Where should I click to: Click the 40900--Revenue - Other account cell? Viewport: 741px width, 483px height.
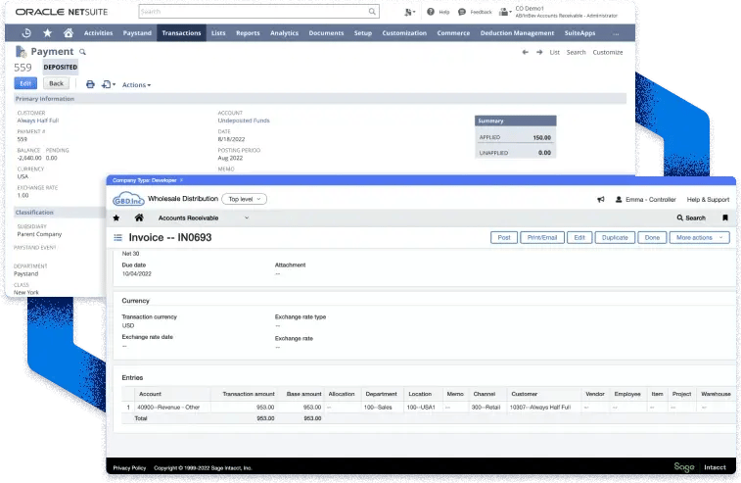pyautogui.click(x=168, y=408)
